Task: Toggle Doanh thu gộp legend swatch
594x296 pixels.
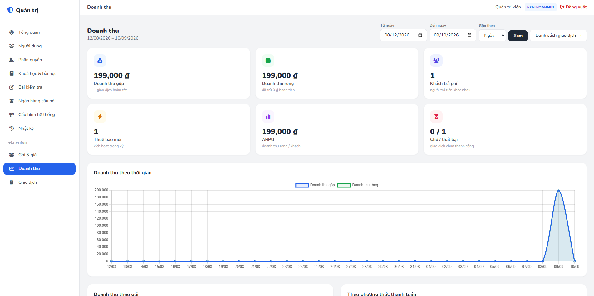Action: coord(302,185)
